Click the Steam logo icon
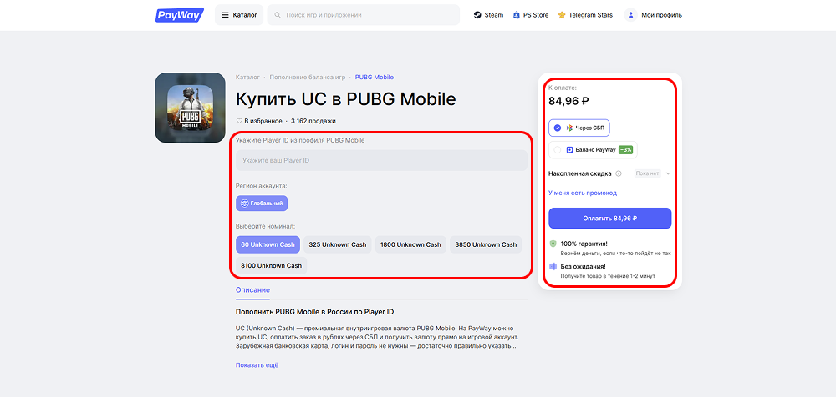Screen dimensions: 836x397 click(477, 15)
